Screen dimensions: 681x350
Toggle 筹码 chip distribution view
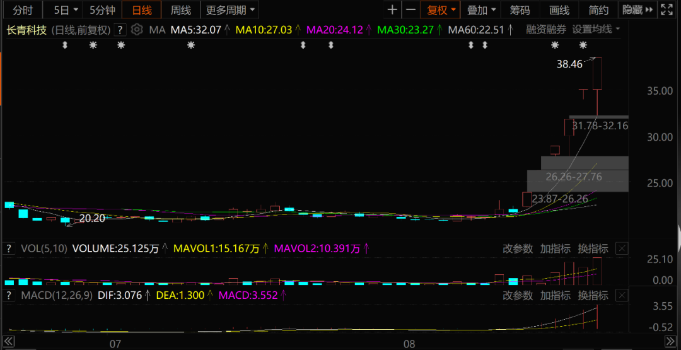coord(520,9)
